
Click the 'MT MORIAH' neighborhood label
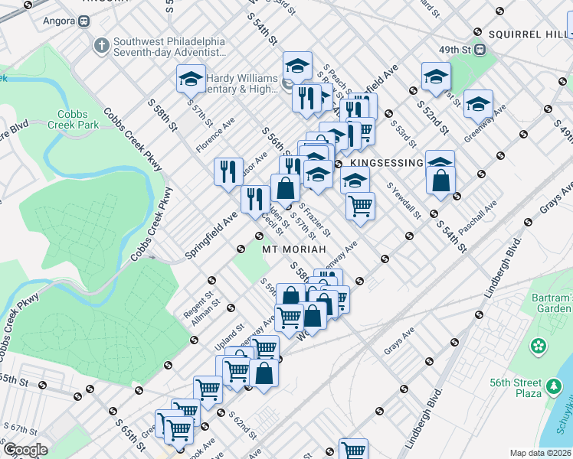tap(294, 249)
